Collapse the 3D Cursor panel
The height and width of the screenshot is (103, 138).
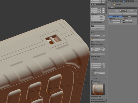point(92,59)
